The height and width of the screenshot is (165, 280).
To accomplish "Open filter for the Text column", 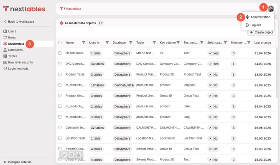I will 201,43.
